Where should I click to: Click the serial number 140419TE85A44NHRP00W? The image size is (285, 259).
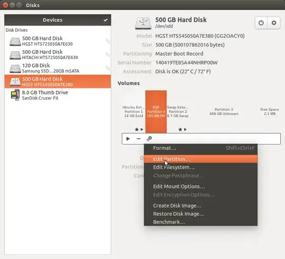click(x=186, y=63)
